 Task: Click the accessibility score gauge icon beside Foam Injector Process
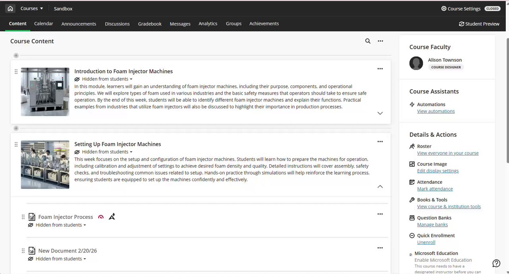click(101, 217)
